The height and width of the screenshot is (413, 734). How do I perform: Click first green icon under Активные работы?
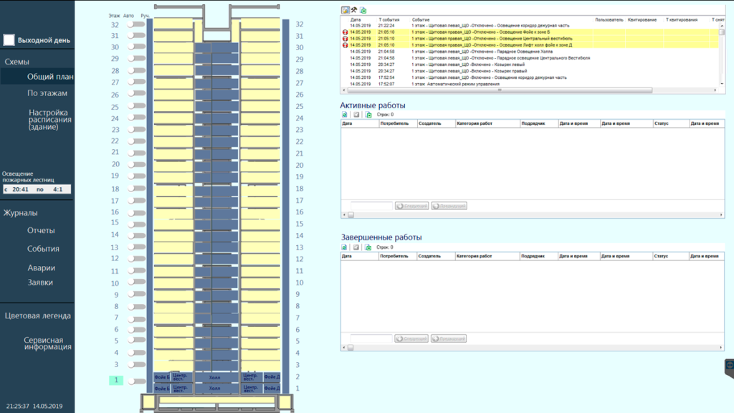point(344,114)
